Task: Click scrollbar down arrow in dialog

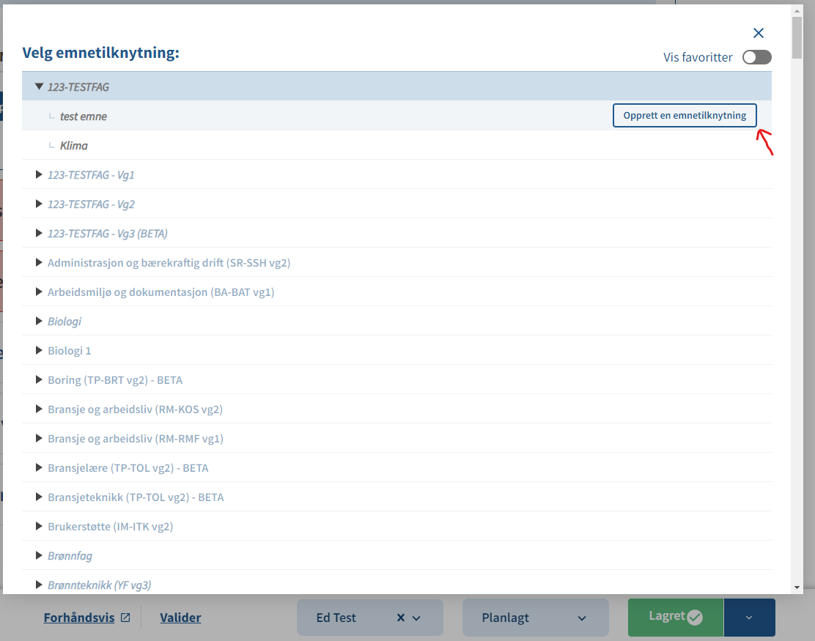Action: (797, 588)
